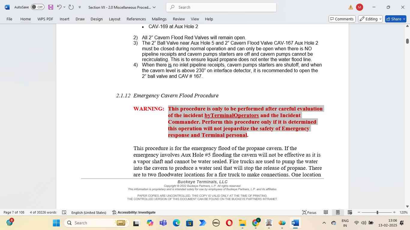The height and width of the screenshot is (230, 410).
Task: Redo the last action
Action: [x=71, y=7]
